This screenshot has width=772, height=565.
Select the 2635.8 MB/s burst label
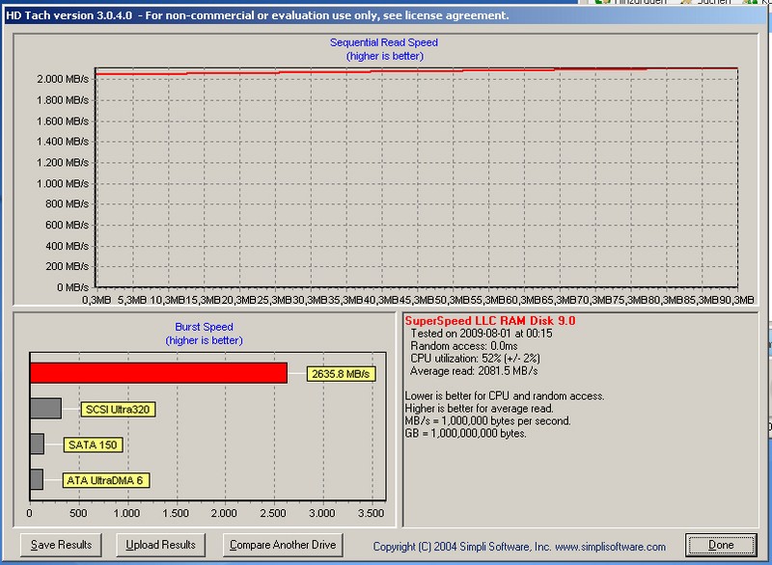point(342,373)
